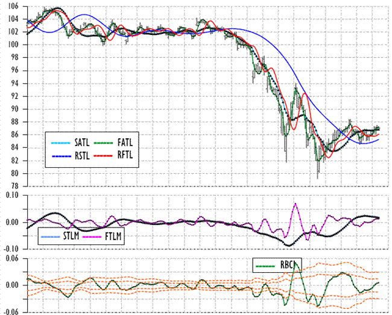This screenshot has width=392, height=315.
Task: Select the RSTL legend label
Action: (x=82, y=155)
